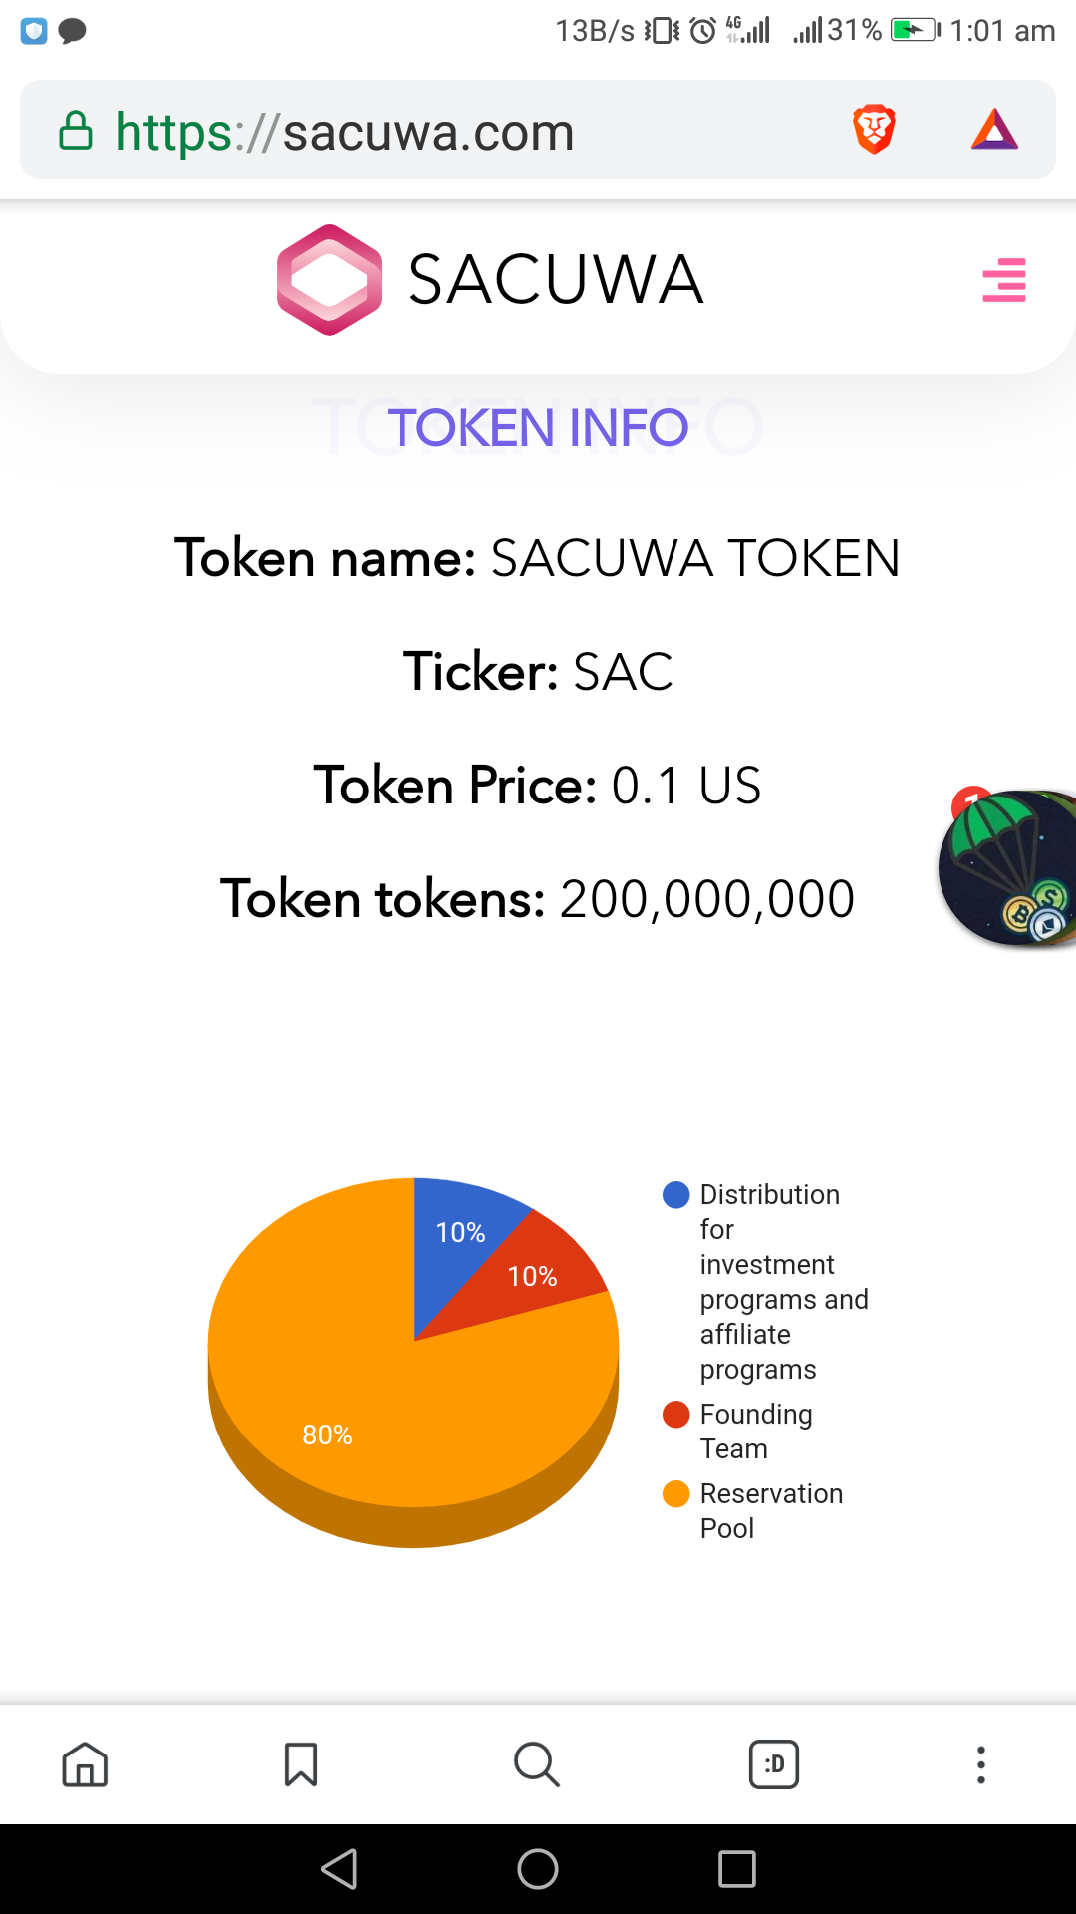Tap the bottom search magnifier icon
This screenshot has width=1076, height=1914.
[537, 1764]
